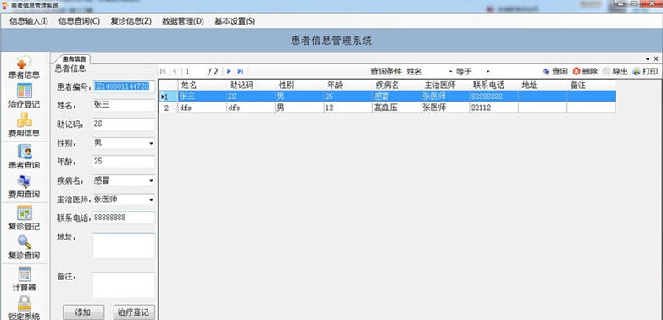Click the 地址 text area
Image resolution: width=663 pixels, height=320 pixels.
coord(124,246)
